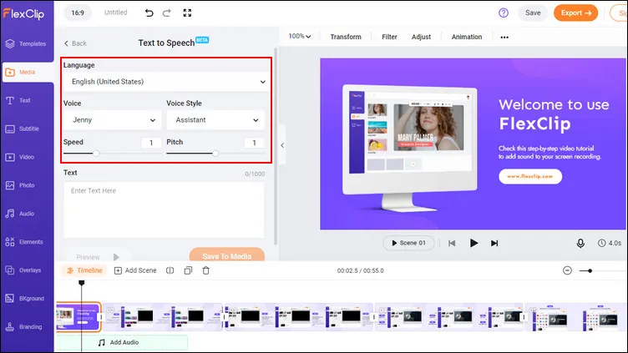
Task: Click the undo arrow icon
Action: click(149, 13)
